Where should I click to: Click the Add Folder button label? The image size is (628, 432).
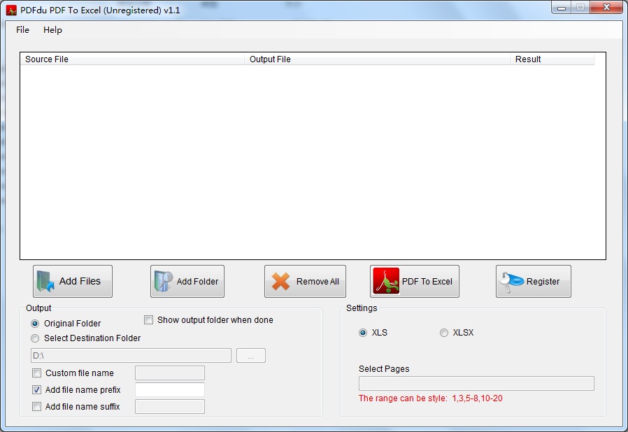[197, 282]
